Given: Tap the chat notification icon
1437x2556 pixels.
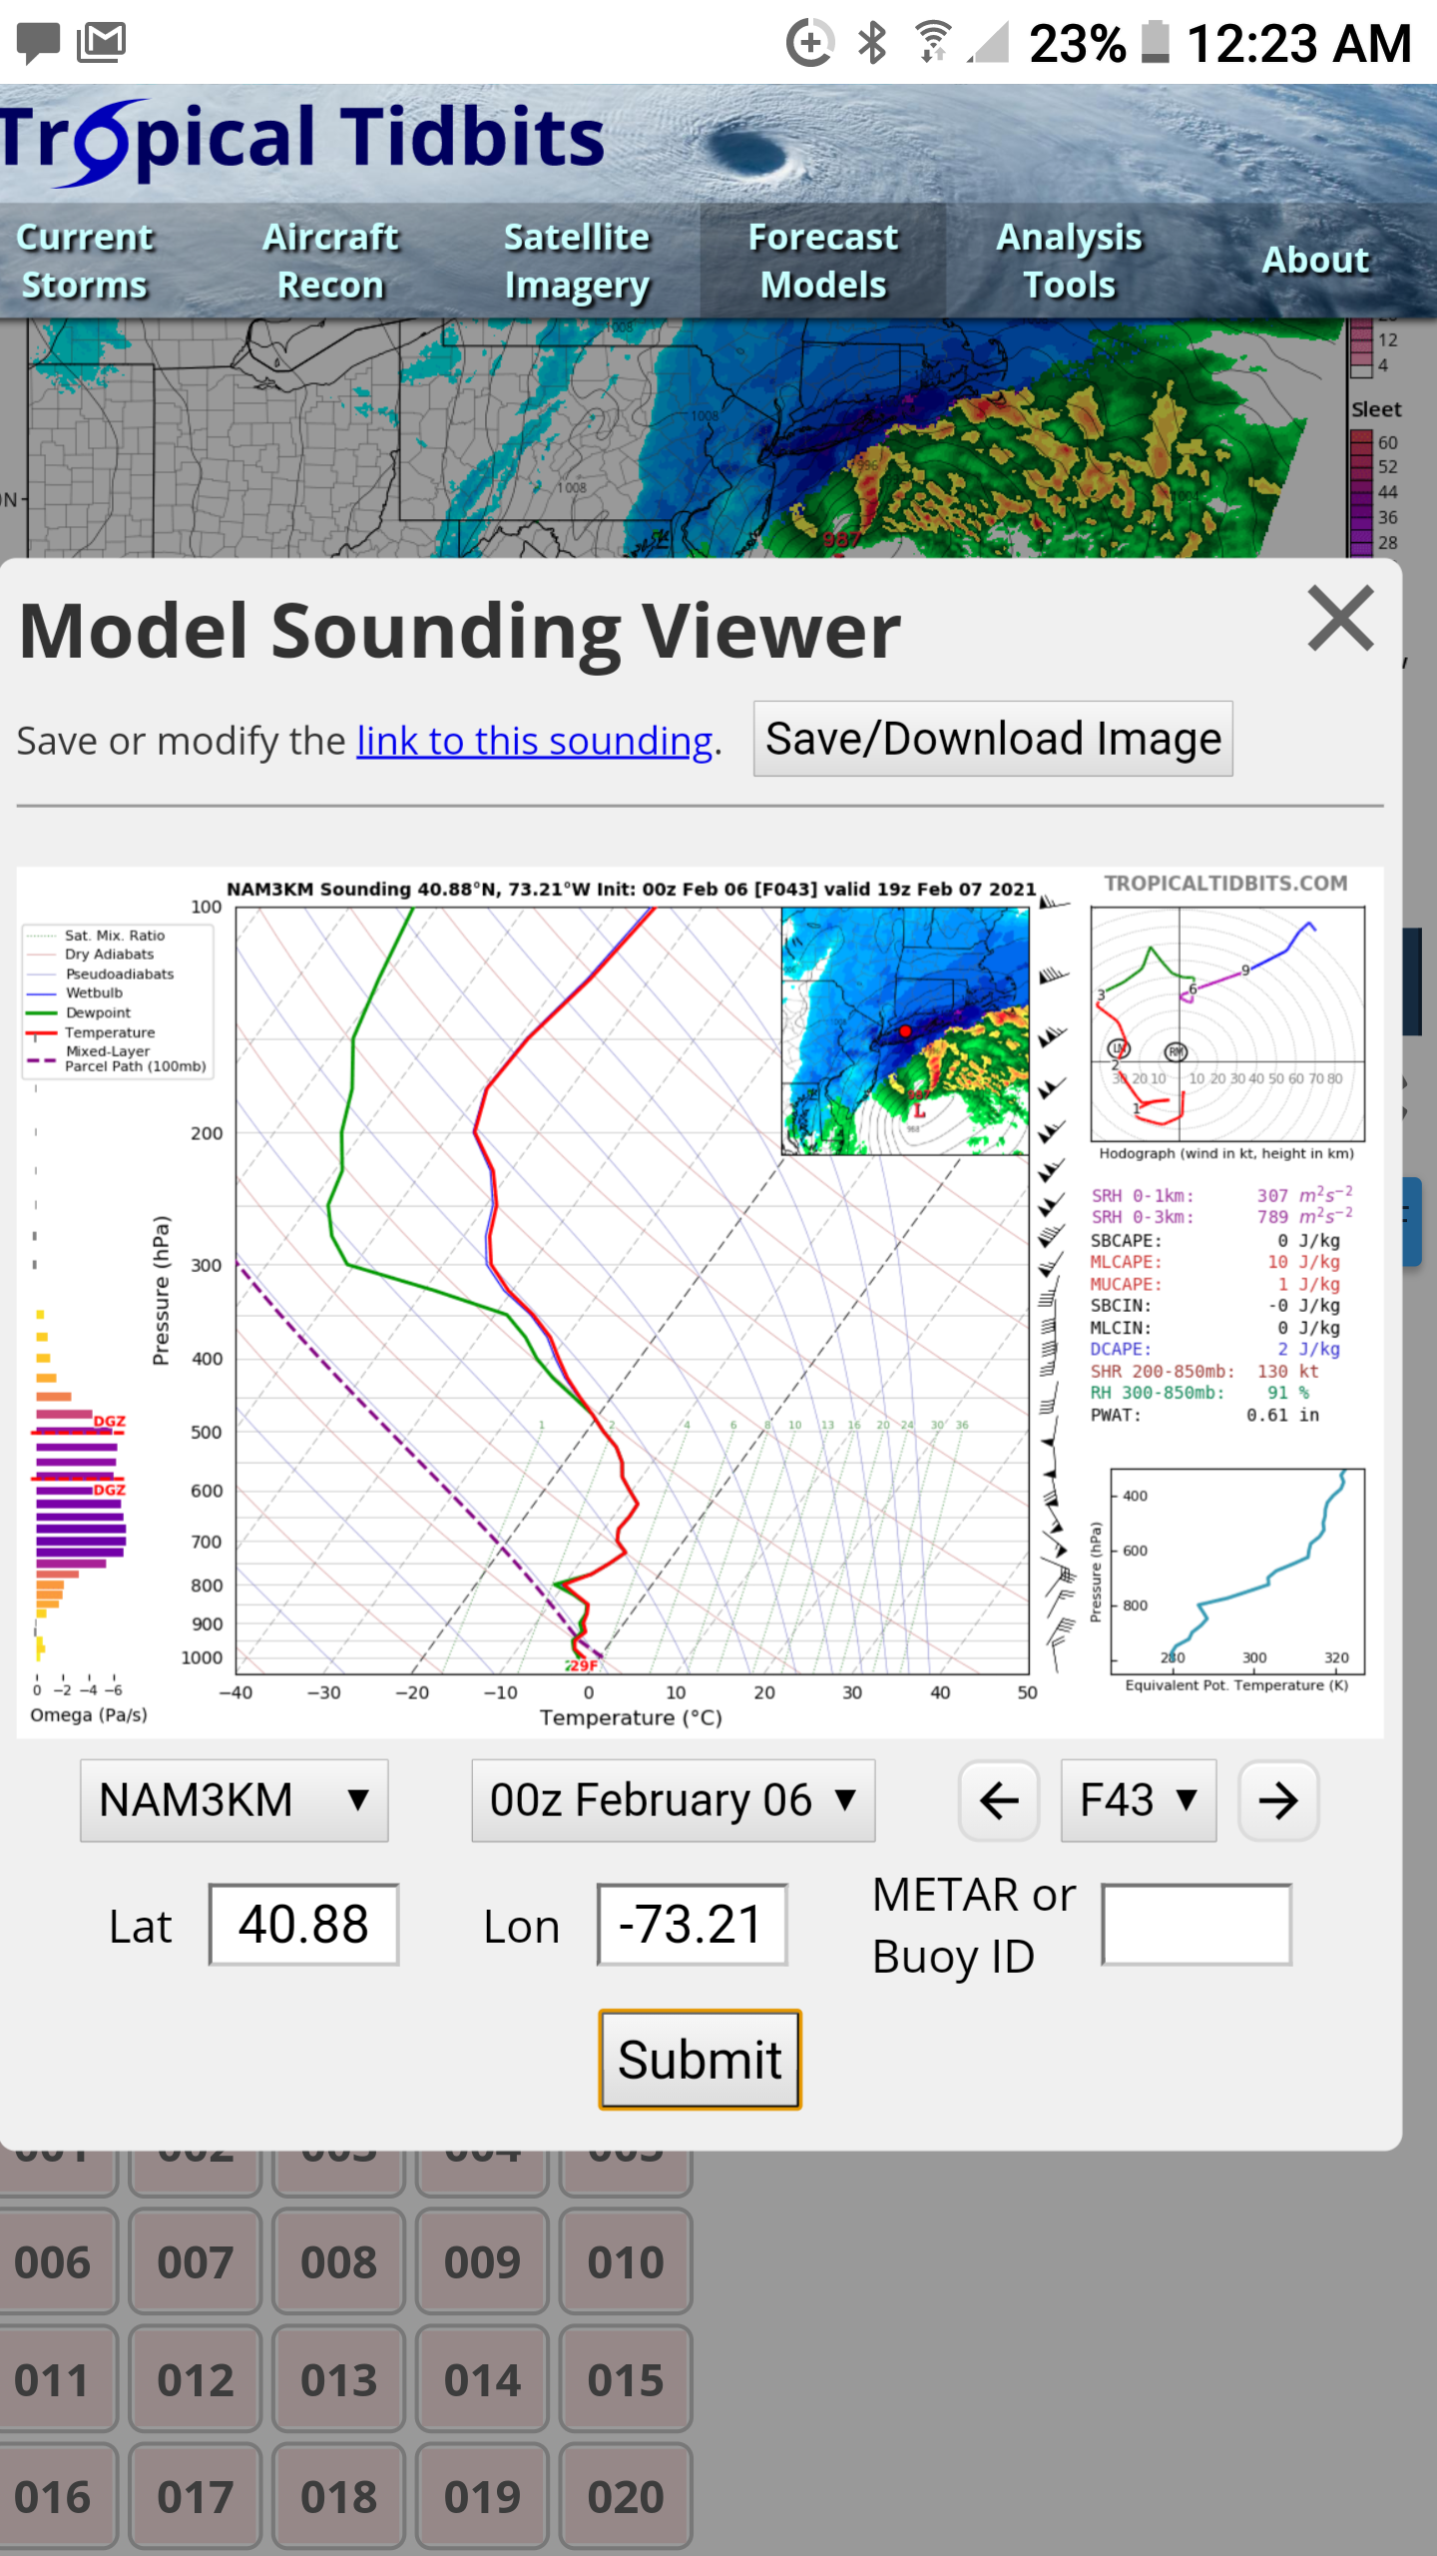Looking at the screenshot, I should click(38, 42).
